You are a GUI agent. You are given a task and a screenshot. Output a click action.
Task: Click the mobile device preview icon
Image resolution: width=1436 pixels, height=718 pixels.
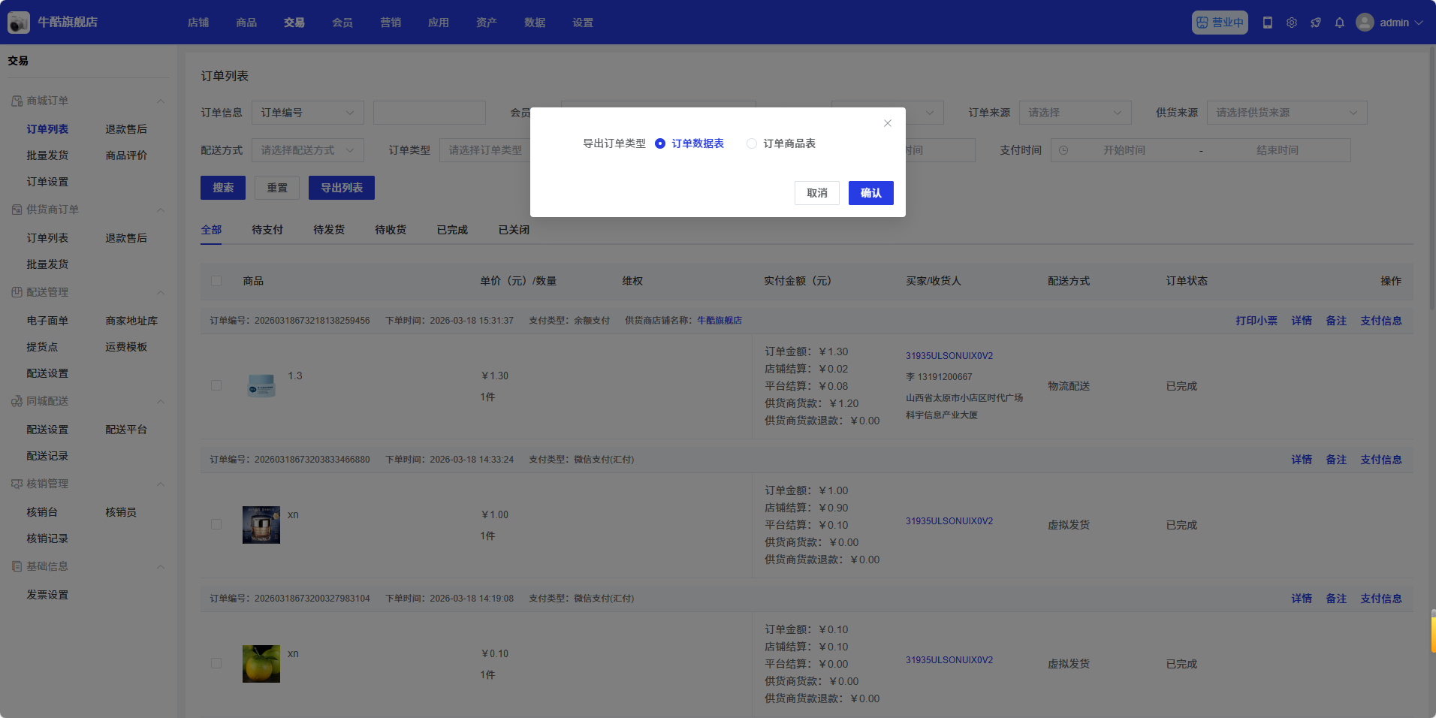click(1268, 23)
